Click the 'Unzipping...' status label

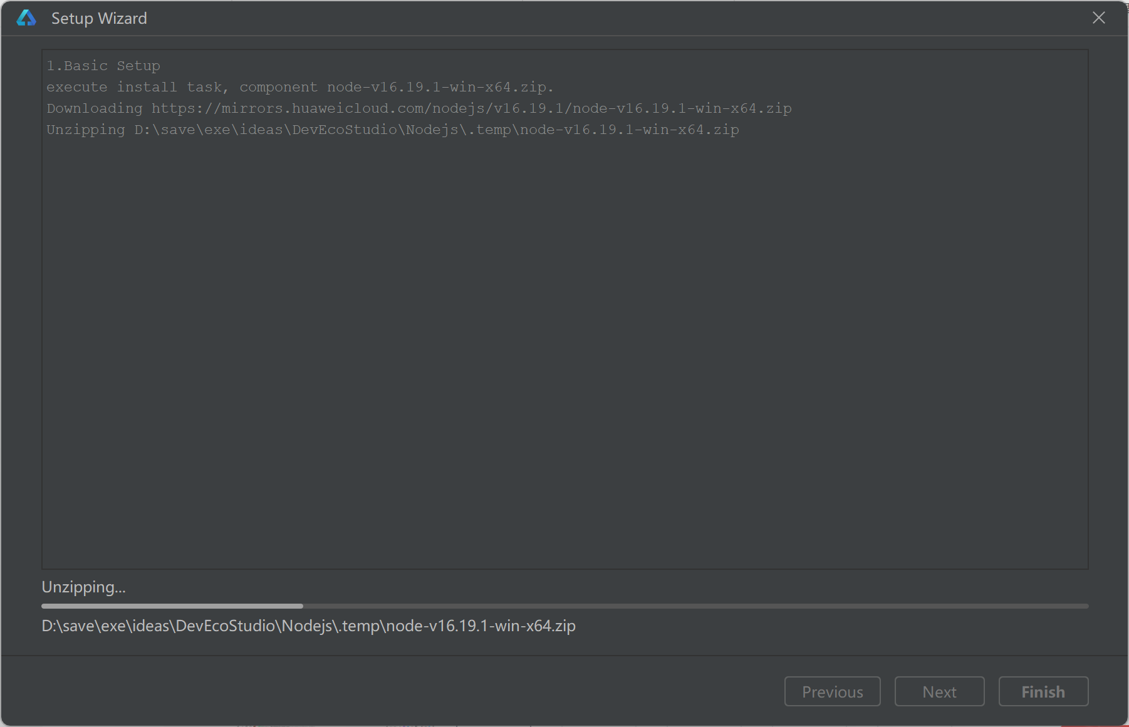83,587
